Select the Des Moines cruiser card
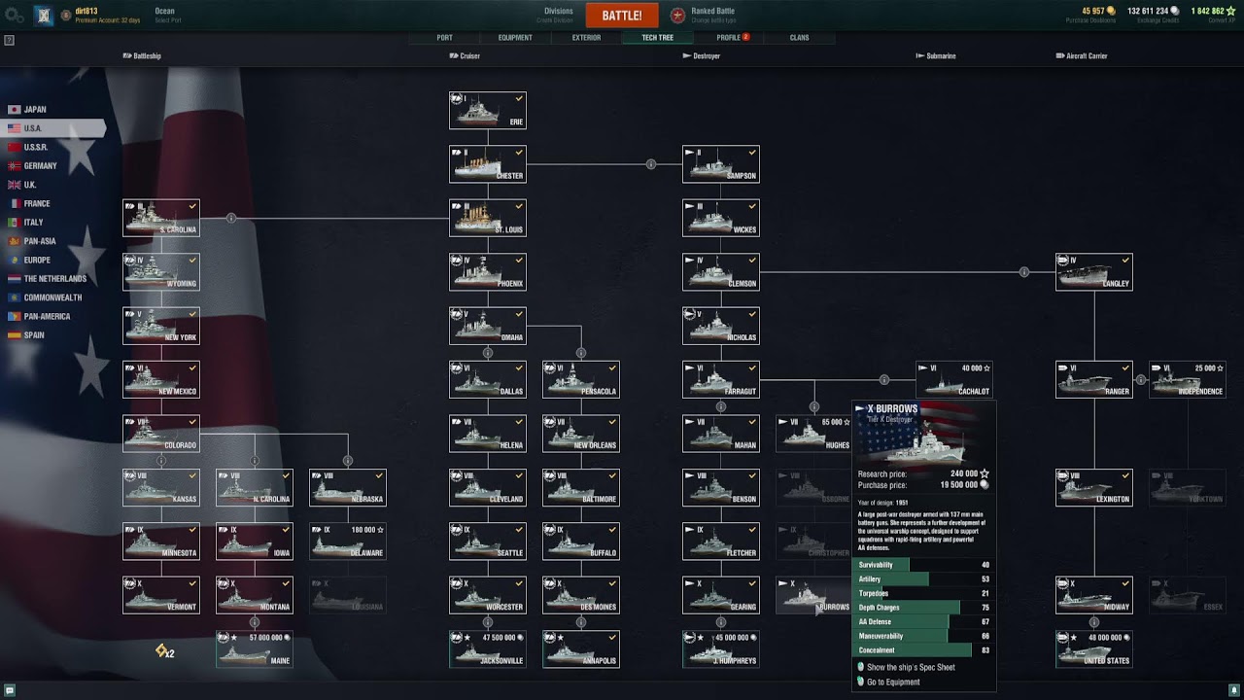Screen dimensions: 1244x700 coord(581,595)
